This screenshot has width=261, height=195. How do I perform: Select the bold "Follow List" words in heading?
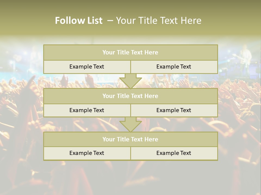(x=79, y=21)
